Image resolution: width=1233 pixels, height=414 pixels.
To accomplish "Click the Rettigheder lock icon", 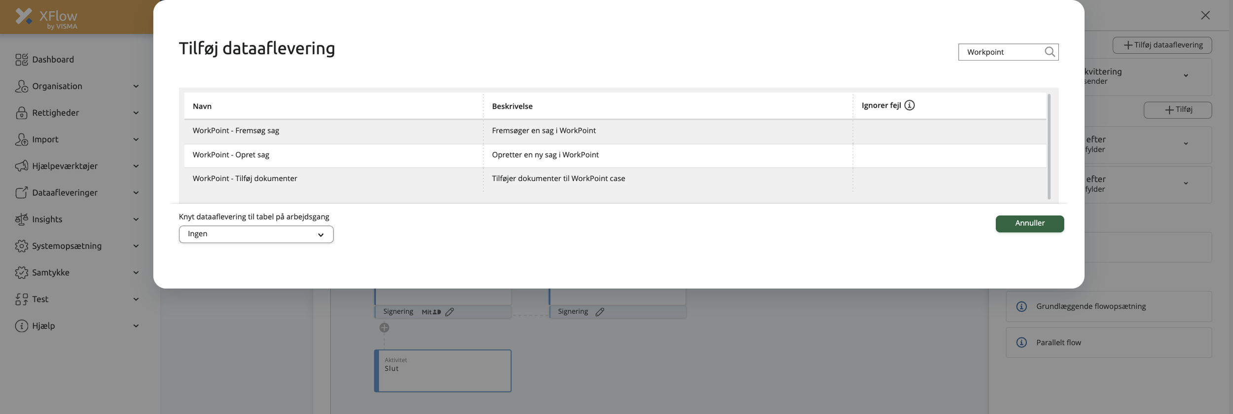I will pos(21,113).
